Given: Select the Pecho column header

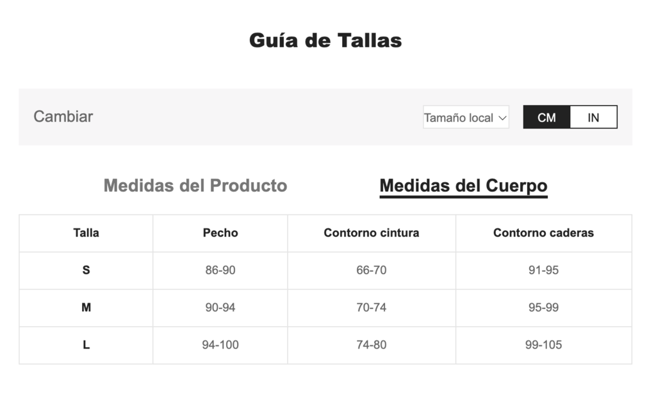Looking at the screenshot, I should (220, 233).
